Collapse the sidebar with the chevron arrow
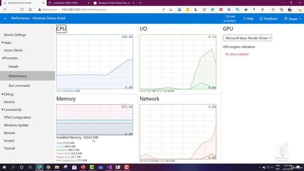This screenshot has width=304, height=171. tap(52, 28)
